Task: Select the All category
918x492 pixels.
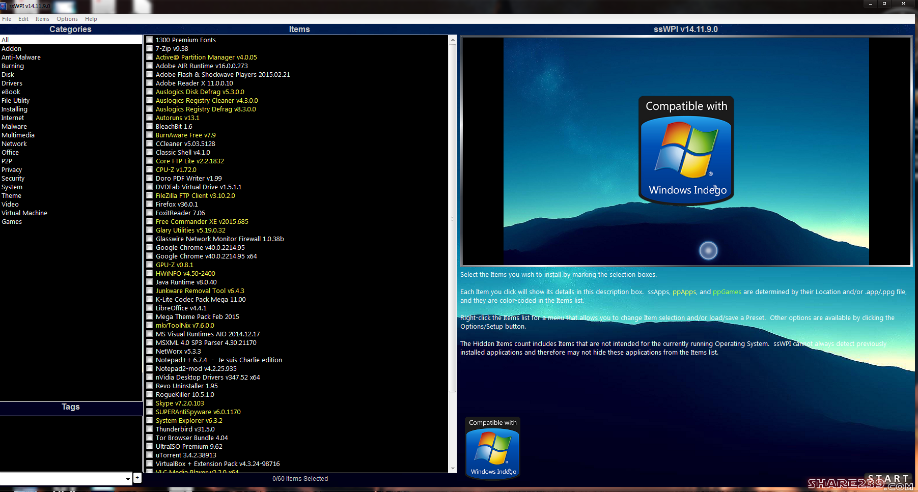Action: tap(71, 40)
